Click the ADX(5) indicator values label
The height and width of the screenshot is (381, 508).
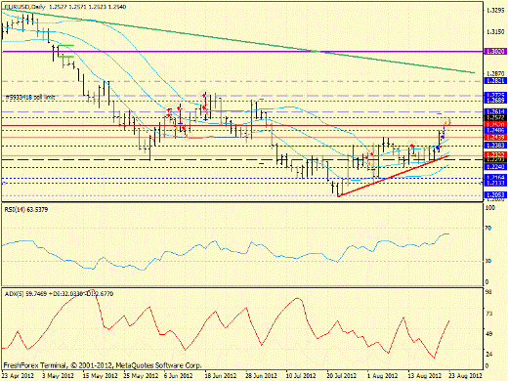coord(59,294)
